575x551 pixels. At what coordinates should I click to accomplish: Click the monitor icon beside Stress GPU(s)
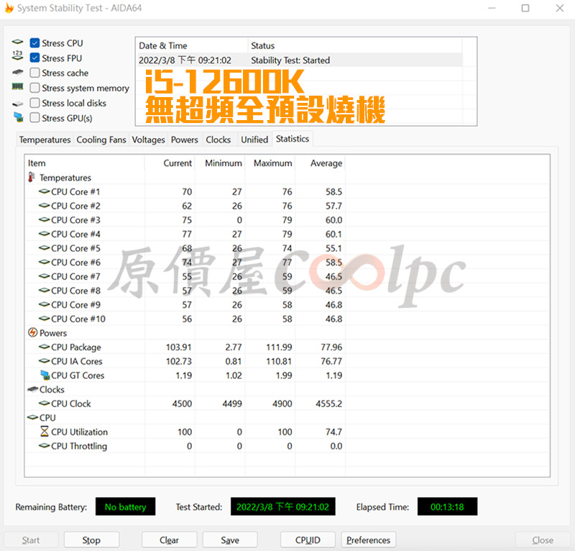[x=18, y=117]
